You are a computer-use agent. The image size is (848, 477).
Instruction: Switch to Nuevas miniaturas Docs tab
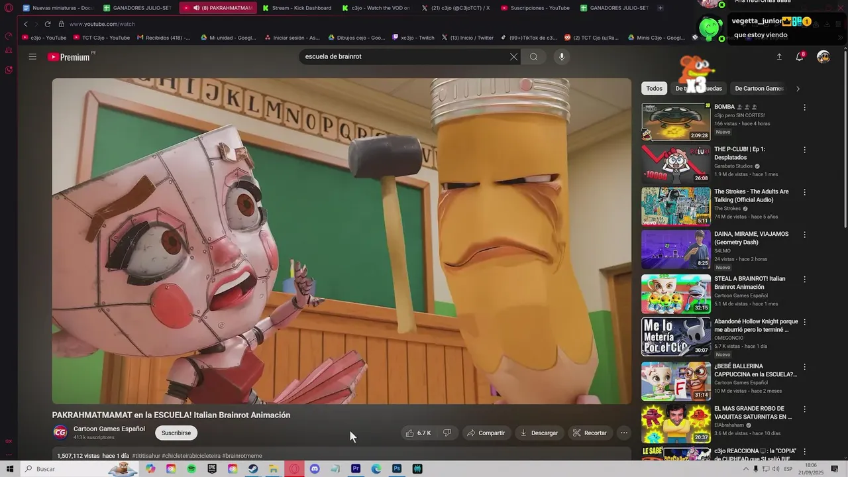tap(58, 8)
